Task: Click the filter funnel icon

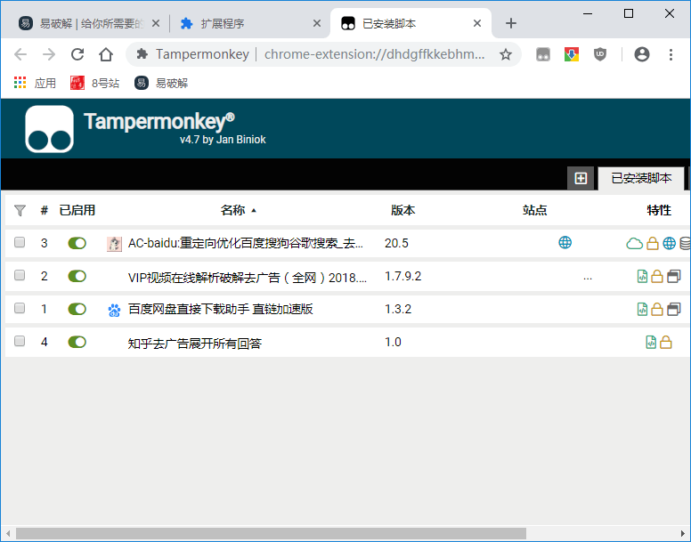Action: 20,210
